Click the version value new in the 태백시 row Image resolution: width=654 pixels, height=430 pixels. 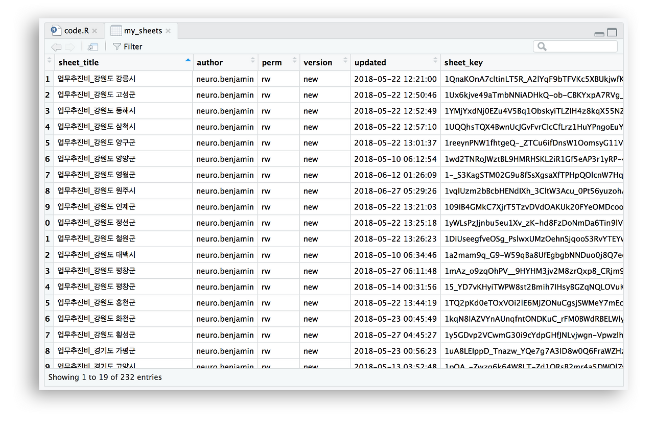coord(311,255)
